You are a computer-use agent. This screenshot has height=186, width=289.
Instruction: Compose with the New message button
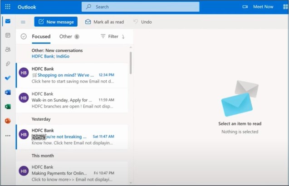(56, 22)
